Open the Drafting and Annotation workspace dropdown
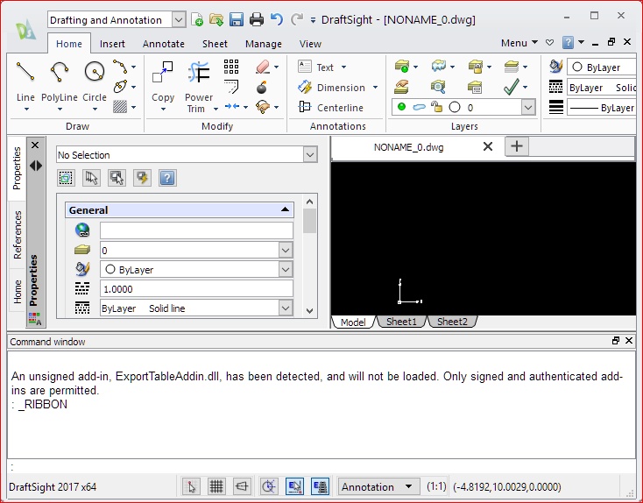The width and height of the screenshot is (643, 503). pyautogui.click(x=179, y=19)
